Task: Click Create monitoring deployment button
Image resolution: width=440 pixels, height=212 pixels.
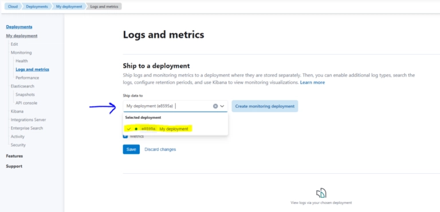Action: 265,106
